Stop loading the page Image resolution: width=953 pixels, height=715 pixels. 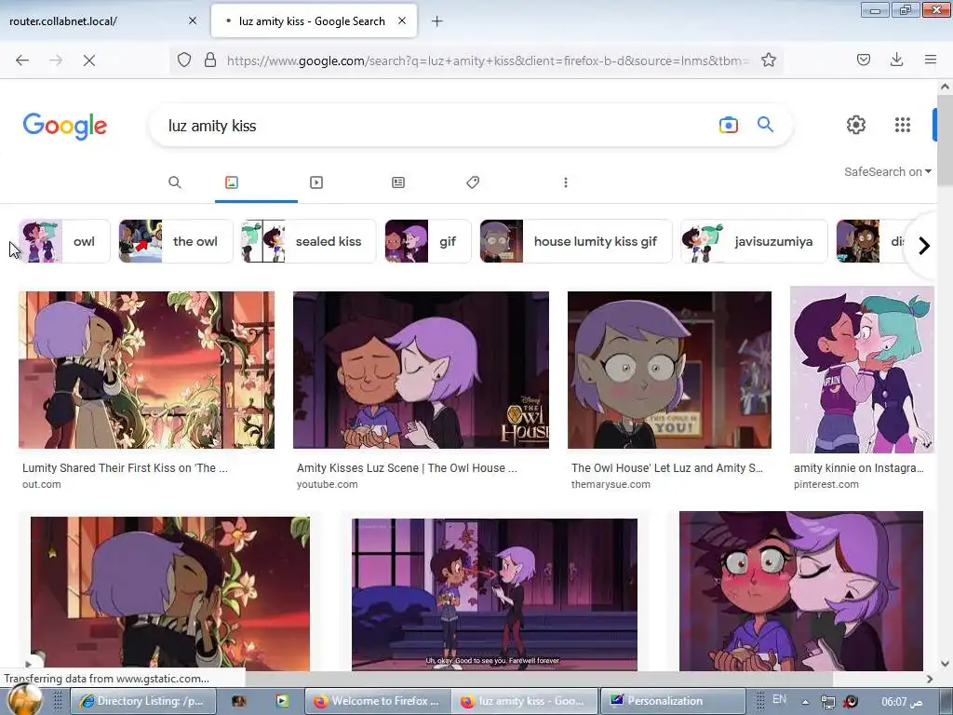[89, 61]
